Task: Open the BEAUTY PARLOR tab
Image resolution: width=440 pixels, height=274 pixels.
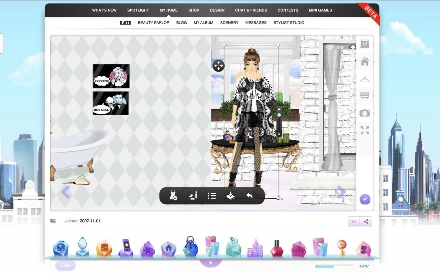Action: (153, 23)
